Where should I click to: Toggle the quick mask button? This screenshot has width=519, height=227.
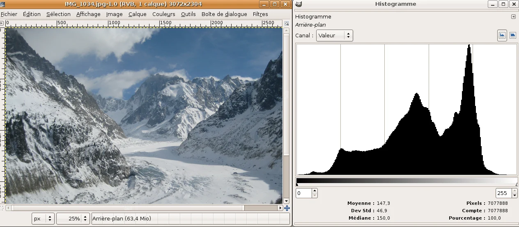click(2, 208)
